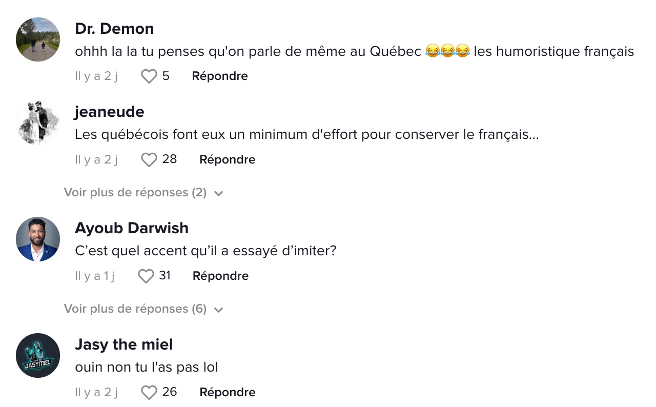Open Dr. Demon's profile picture
656x407 pixels.
click(x=38, y=39)
